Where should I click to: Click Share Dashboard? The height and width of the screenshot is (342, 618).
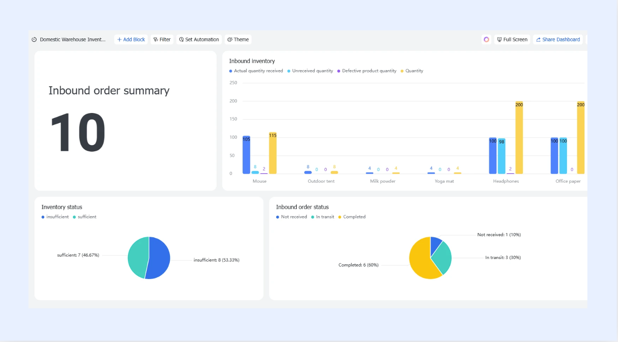pos(558,40)
